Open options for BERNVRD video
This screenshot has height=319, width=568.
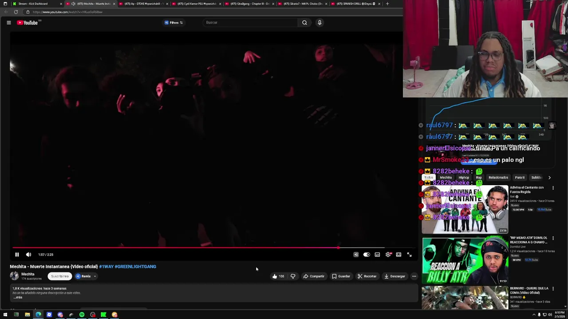click(x=553, y=289)
